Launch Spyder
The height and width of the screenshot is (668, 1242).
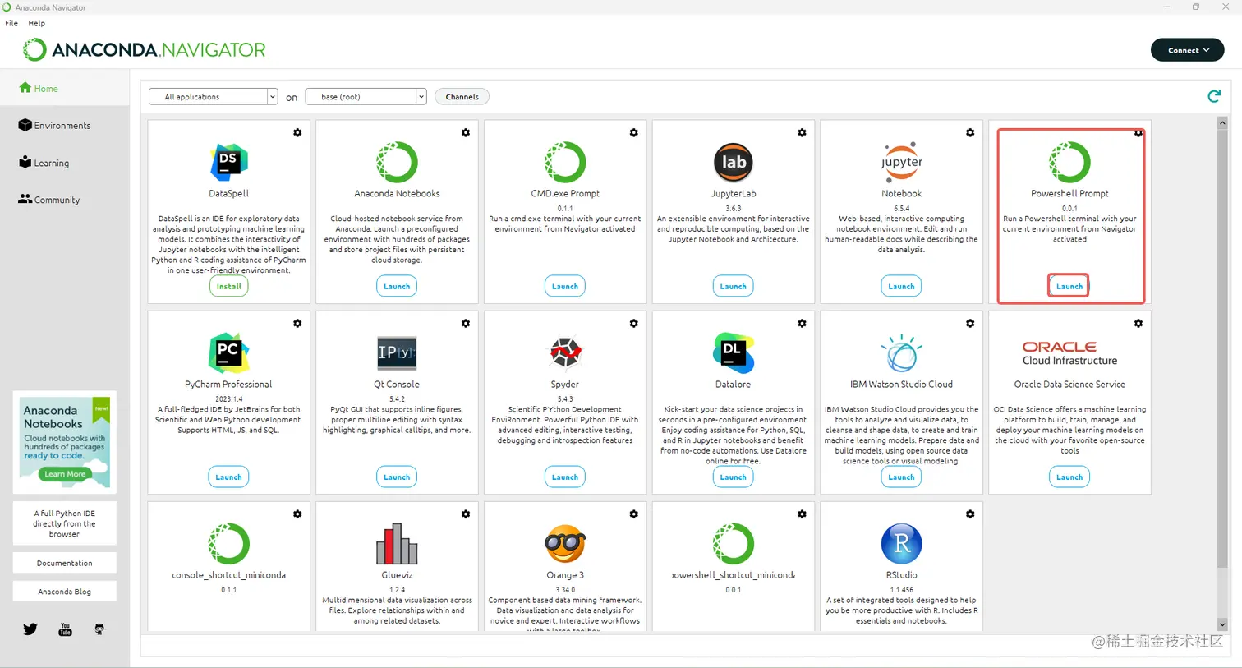click(565, 477)
